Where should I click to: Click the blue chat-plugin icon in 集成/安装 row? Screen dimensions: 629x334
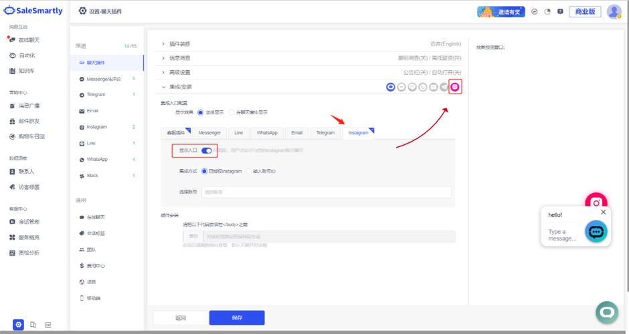point(390,87)
